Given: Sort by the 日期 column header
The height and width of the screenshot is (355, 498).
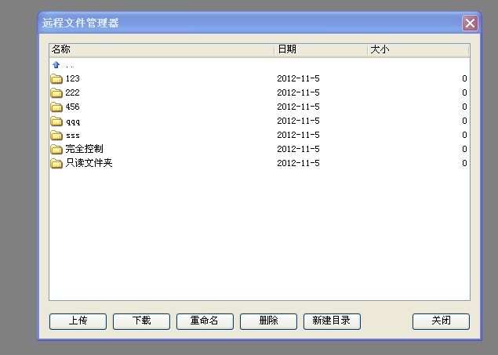Looking at the screenshot, I should tap(321, 50).
